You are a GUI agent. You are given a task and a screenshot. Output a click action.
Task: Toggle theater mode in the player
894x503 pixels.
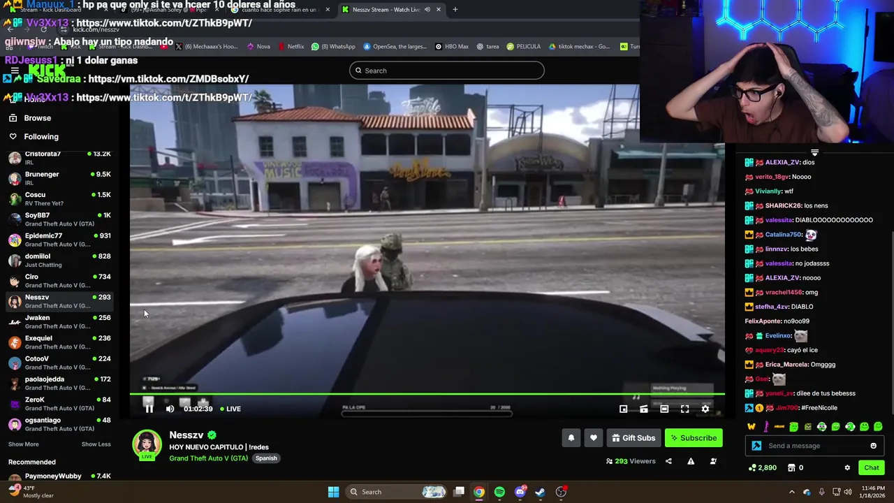tap(664, 409)
